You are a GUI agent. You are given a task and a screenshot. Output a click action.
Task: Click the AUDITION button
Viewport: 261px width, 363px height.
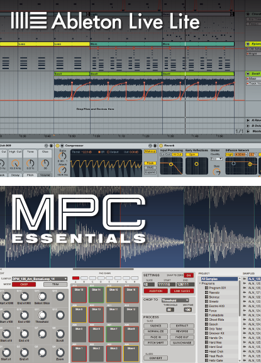pyautogui.click(x=155, y=291)
